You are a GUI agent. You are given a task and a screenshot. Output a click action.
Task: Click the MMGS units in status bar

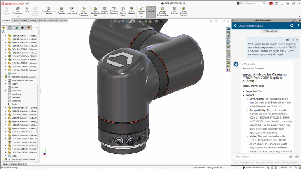point(284,167)
